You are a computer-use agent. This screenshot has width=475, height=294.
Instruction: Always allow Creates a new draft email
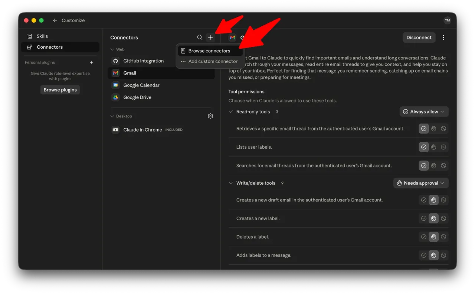424,200
